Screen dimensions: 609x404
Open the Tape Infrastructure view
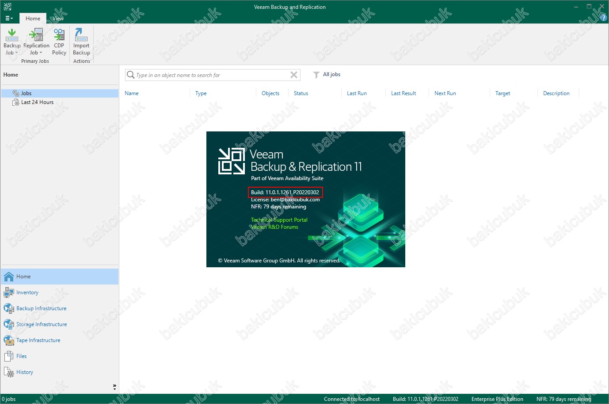(60, 340)
